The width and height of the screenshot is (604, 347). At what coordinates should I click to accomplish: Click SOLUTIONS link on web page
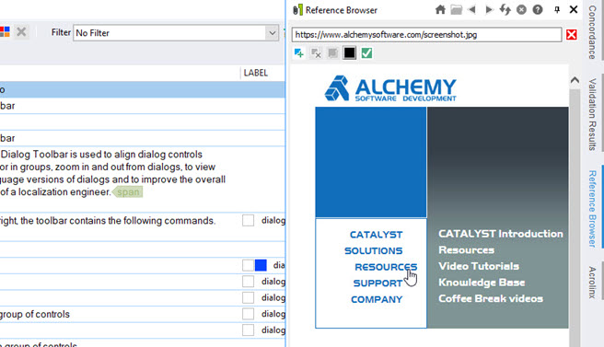pyautogui.click(x=374, y=250)
